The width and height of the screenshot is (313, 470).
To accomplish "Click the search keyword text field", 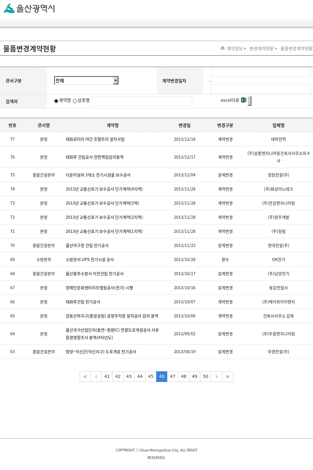I will tap(142, 101).
